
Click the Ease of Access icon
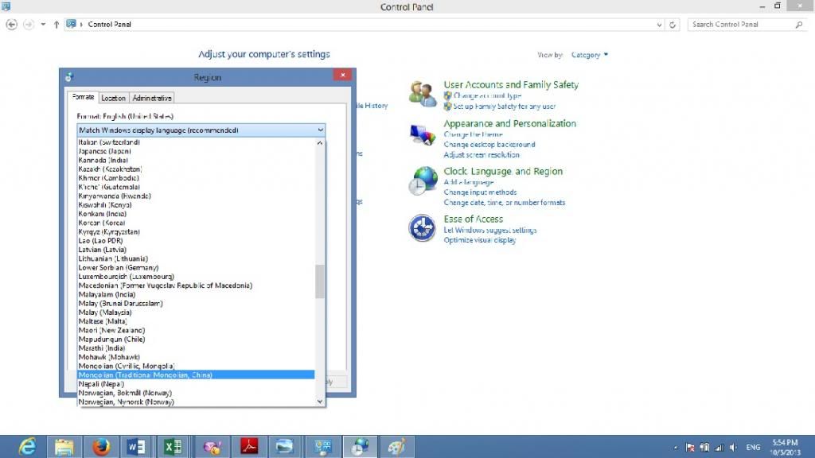pos(422,228)
